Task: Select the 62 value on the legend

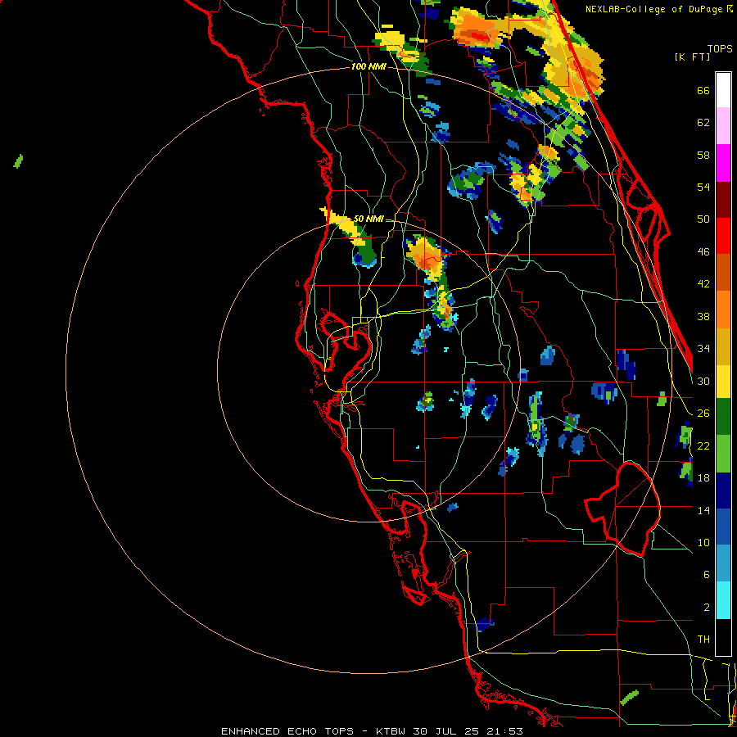Action: click(703, 123)
